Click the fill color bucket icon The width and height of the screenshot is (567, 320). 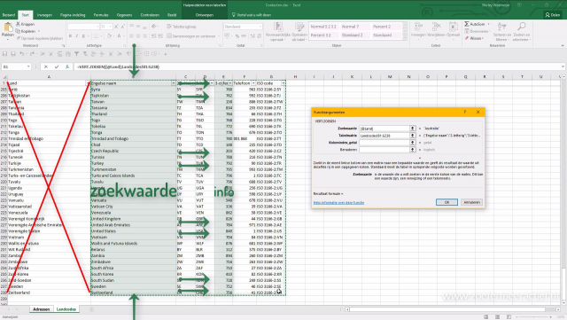pyautogui.click(x=109, y=35)
